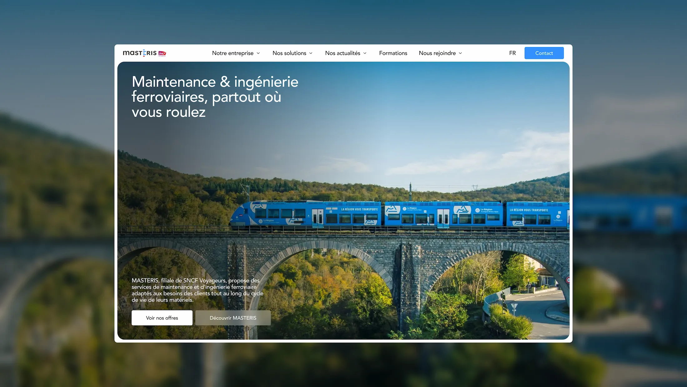The width and height of the screenshot is (687, 387).
Task: Click the blue Contact button
Action: [544, 53]
